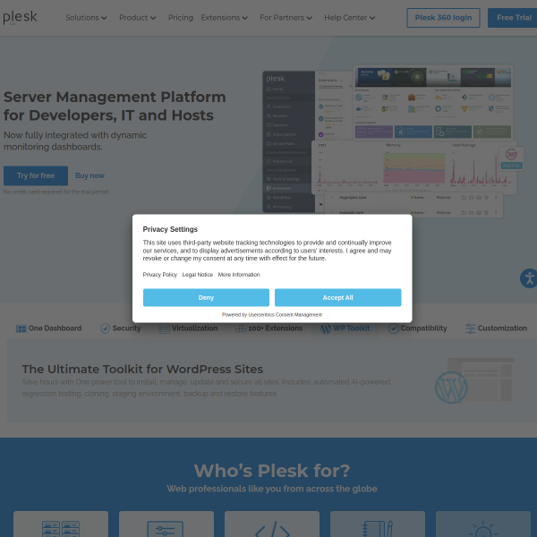Select the Compatibility tab
The width and height of the screenshot is (537, 537).
[417, 328]
